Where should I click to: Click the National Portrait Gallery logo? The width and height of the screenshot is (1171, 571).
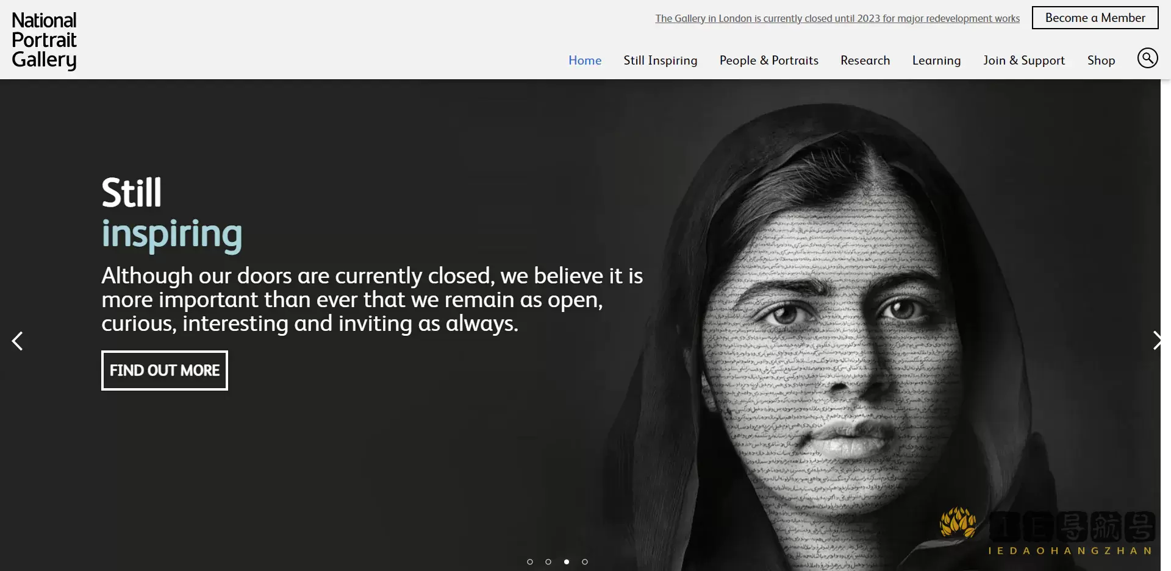click(44, 41)
